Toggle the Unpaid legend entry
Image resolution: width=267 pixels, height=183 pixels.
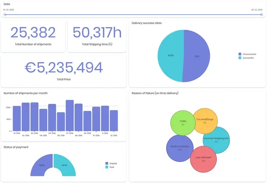(111, 163)
